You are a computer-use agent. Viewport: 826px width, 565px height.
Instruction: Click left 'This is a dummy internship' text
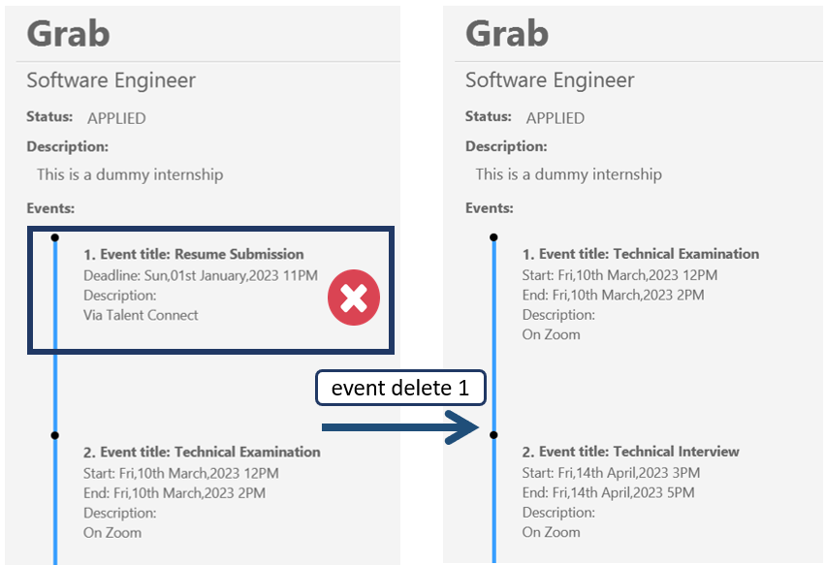130,174
